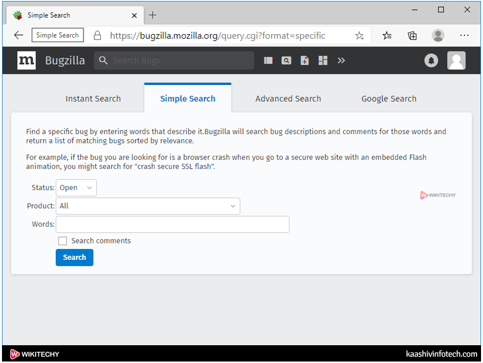Click the Words text input field
The image size is (483, 363).
172,224
